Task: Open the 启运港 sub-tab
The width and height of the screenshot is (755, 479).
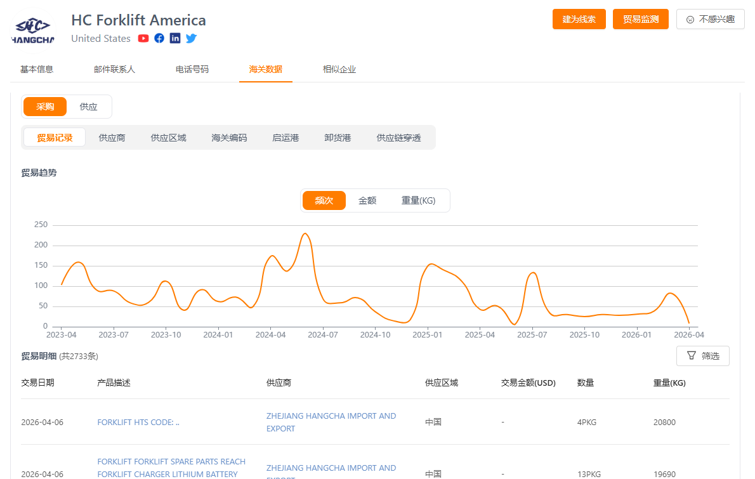Action: [x=286, y=138]
